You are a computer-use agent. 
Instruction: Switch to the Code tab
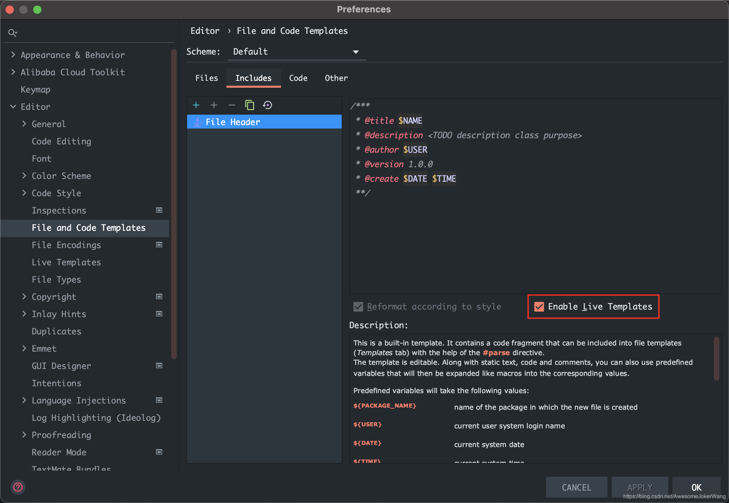[299, 78]
